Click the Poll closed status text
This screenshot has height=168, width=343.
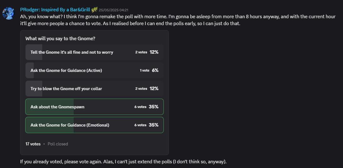coord(58,144)
